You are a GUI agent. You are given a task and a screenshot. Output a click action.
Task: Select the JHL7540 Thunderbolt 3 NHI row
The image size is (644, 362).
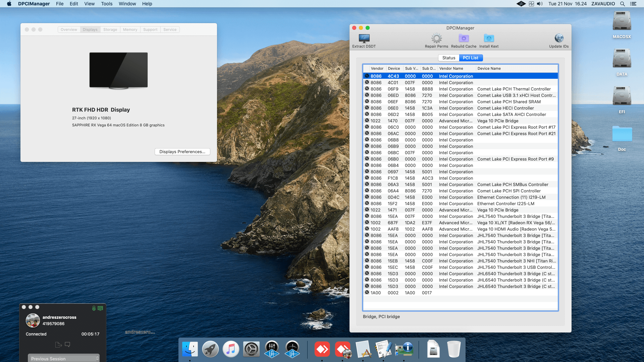point(460,261)
